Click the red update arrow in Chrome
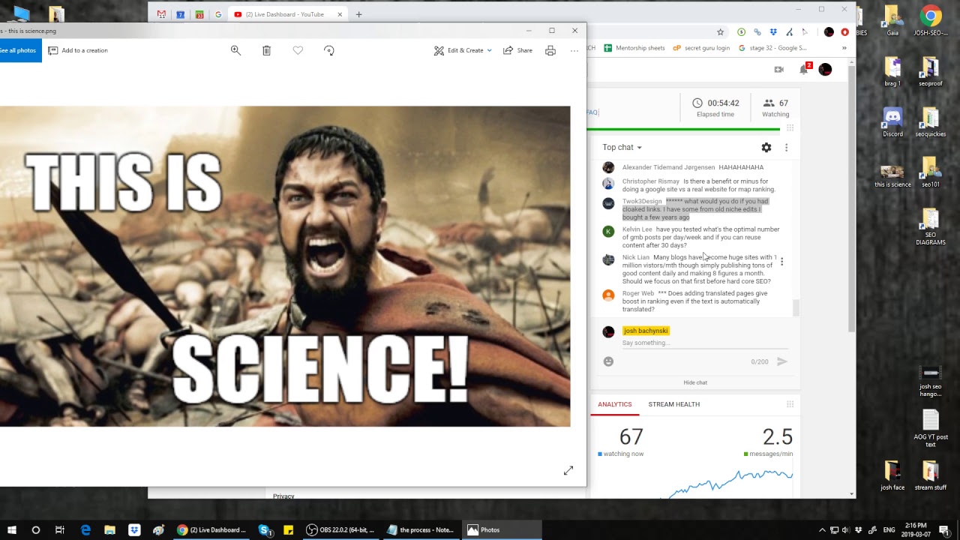Screen dimensions: 960x540 [844, 32]
